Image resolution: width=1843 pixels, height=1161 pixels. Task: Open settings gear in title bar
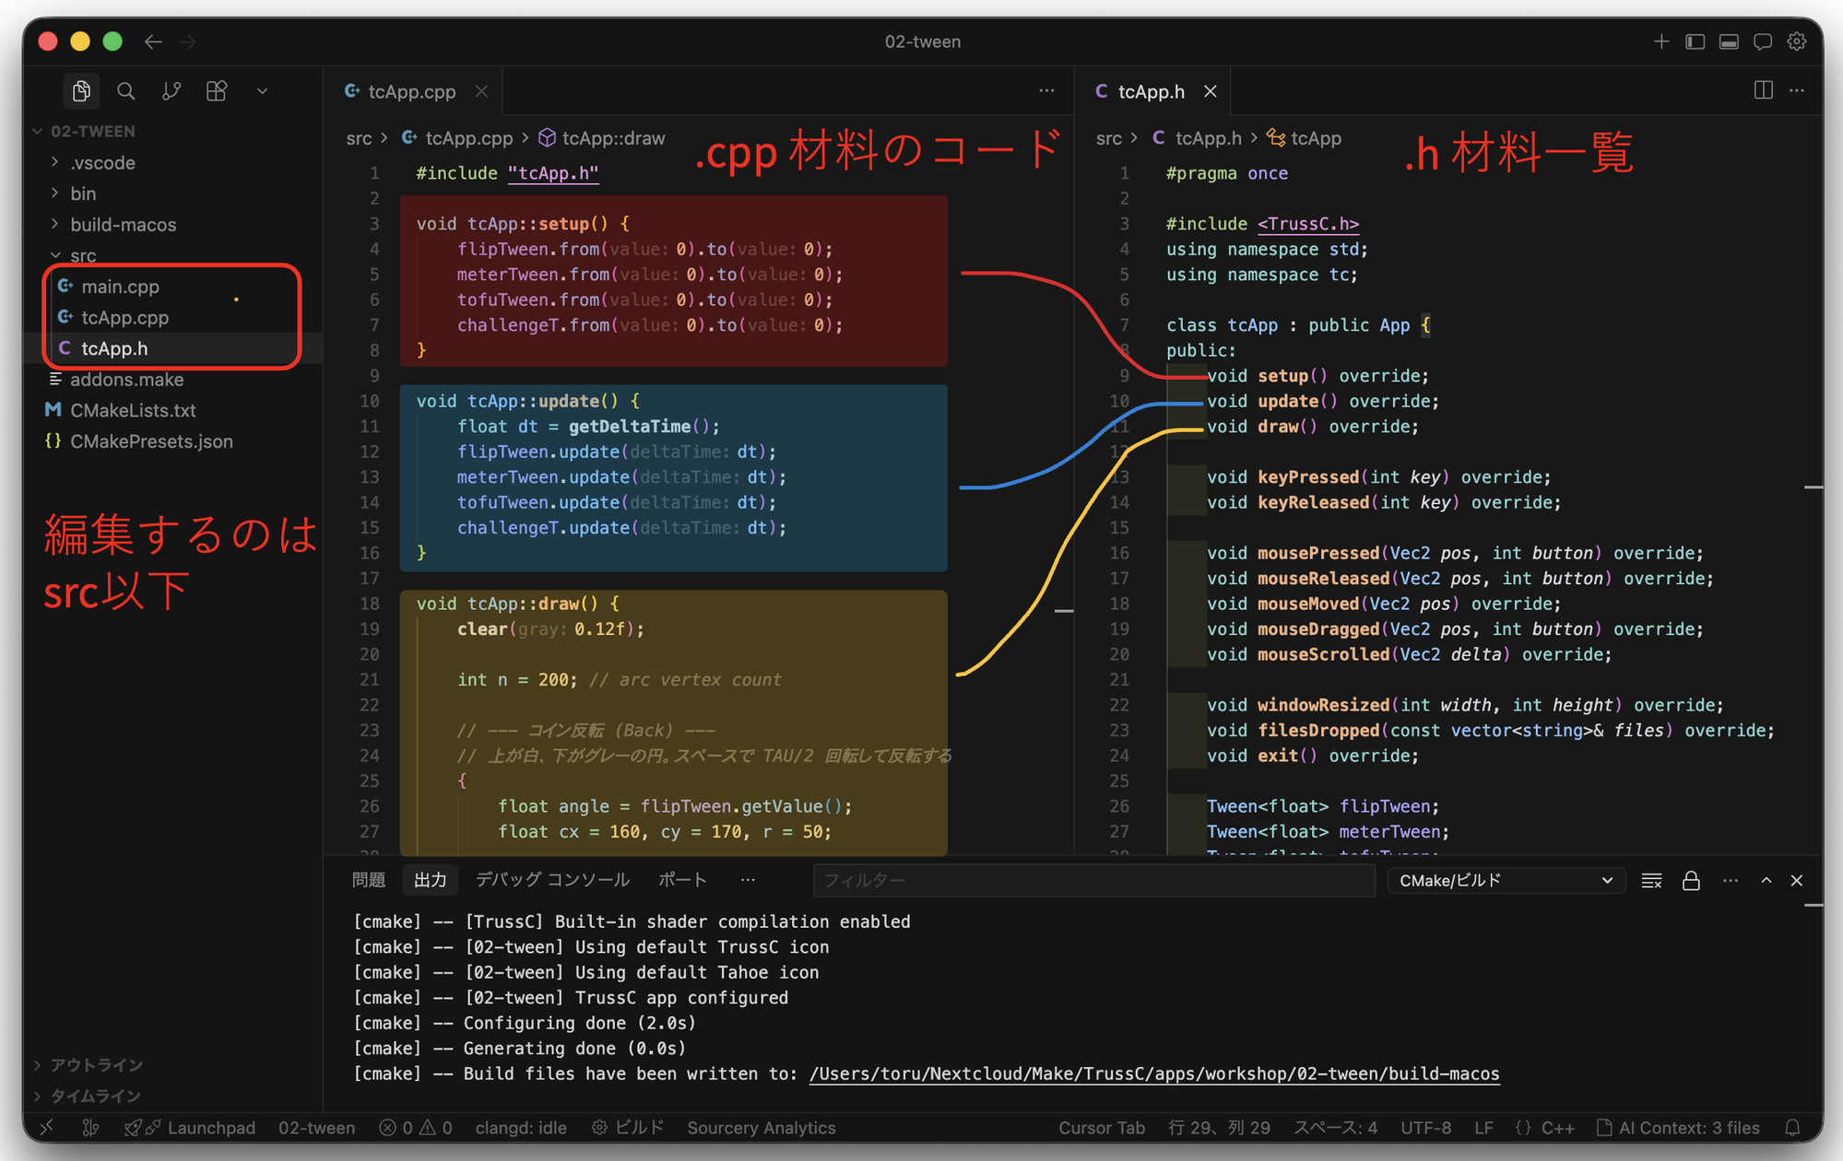point(1797,41)
